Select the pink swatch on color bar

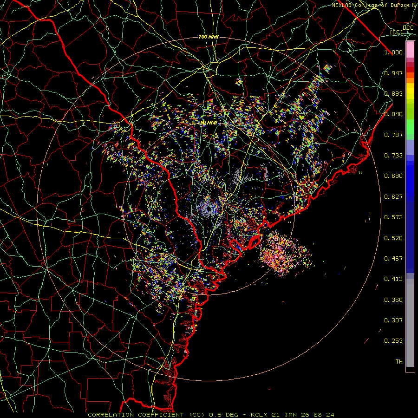click(410, 50)
